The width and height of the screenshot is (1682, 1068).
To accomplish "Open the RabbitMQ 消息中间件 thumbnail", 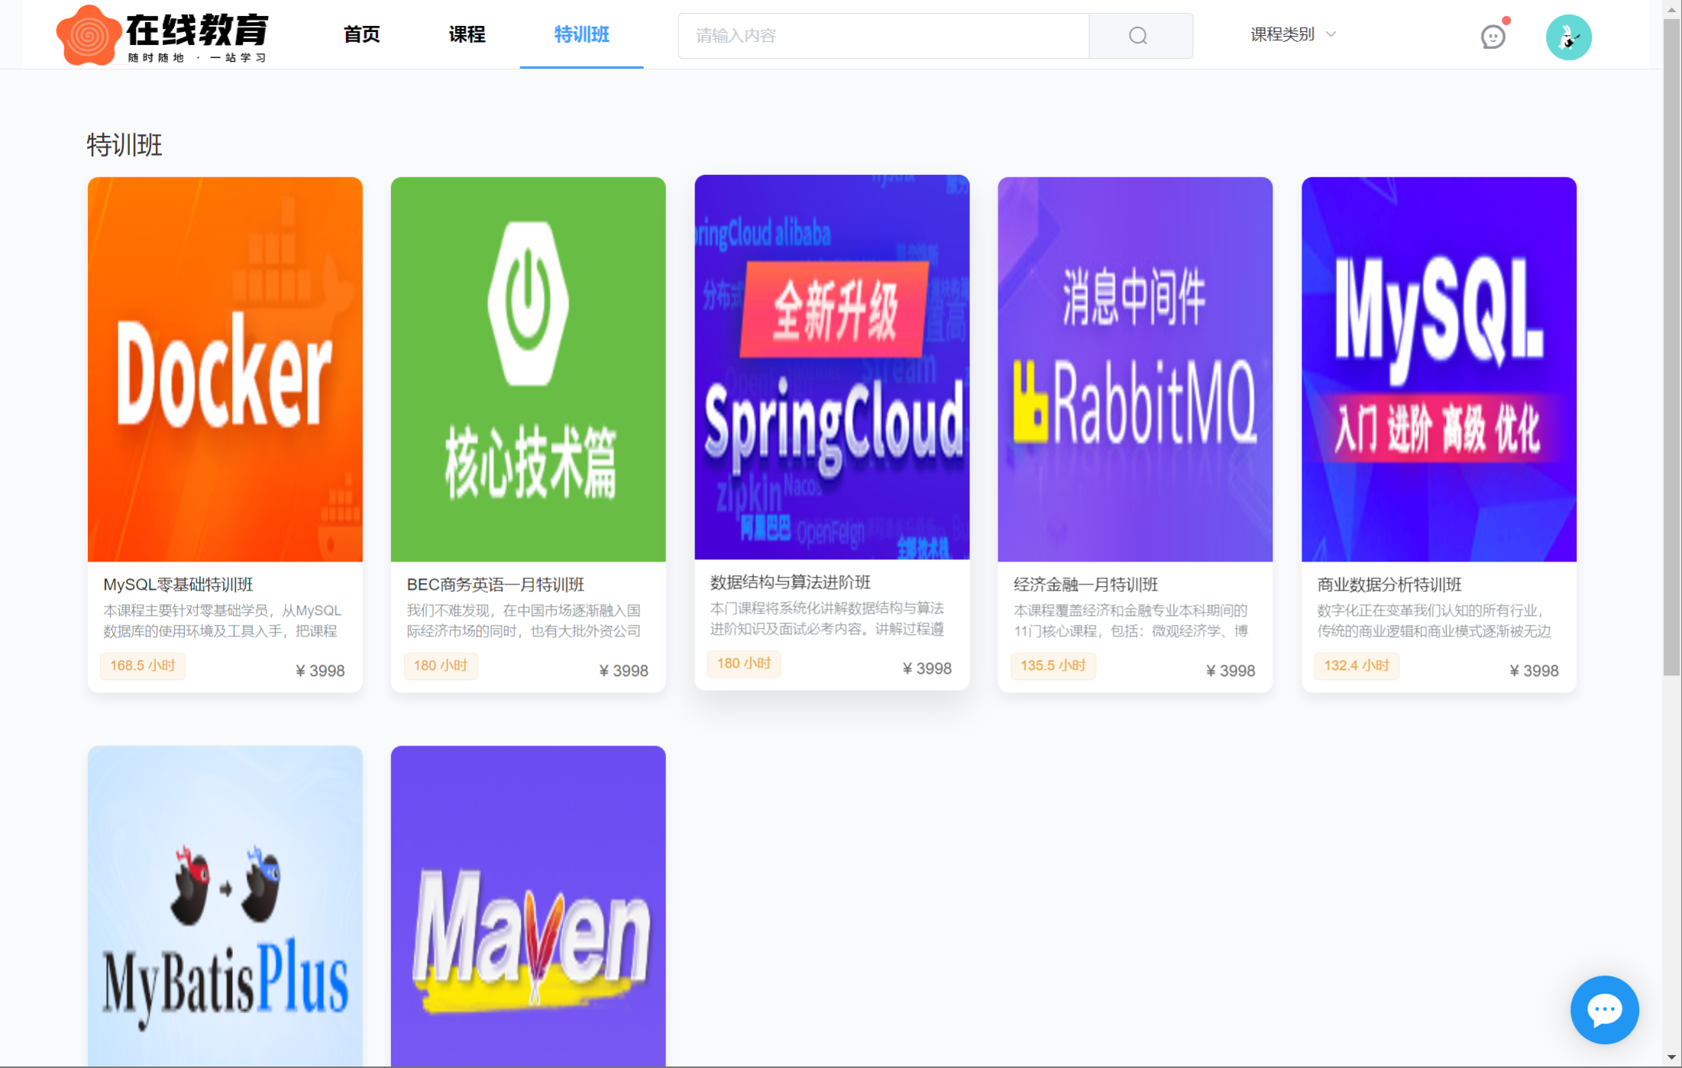I will [1134, 369].
